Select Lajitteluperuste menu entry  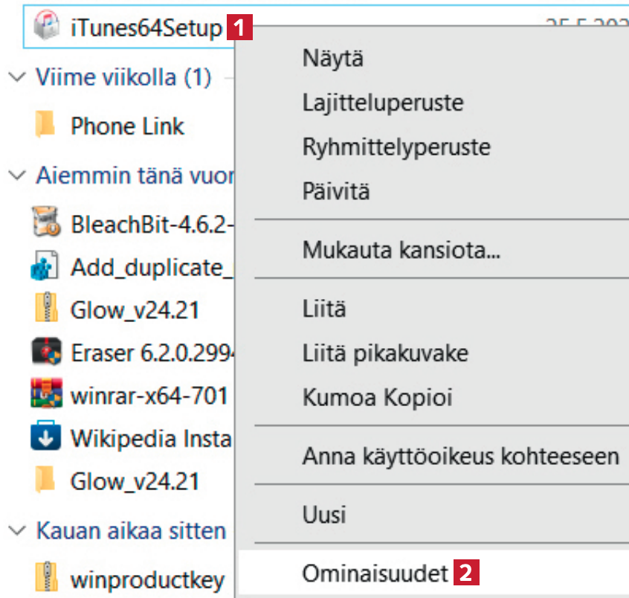(382, 103)
